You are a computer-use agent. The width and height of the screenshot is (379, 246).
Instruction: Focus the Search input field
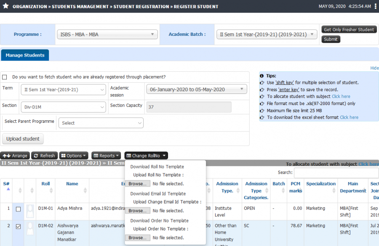coord(336,173)
